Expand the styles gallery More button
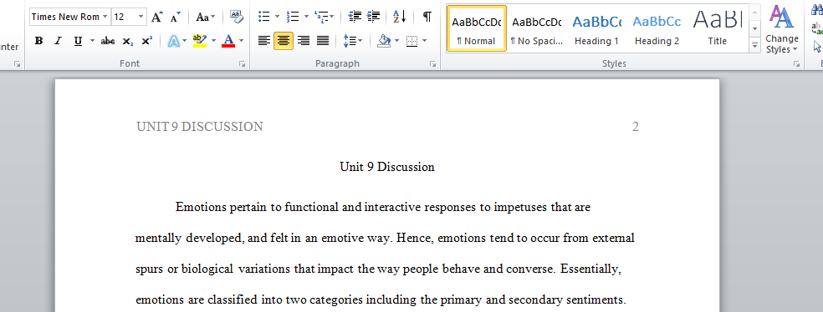Viewport: 823px width, 312px height. pyautogui.click(x=754, y=46)
